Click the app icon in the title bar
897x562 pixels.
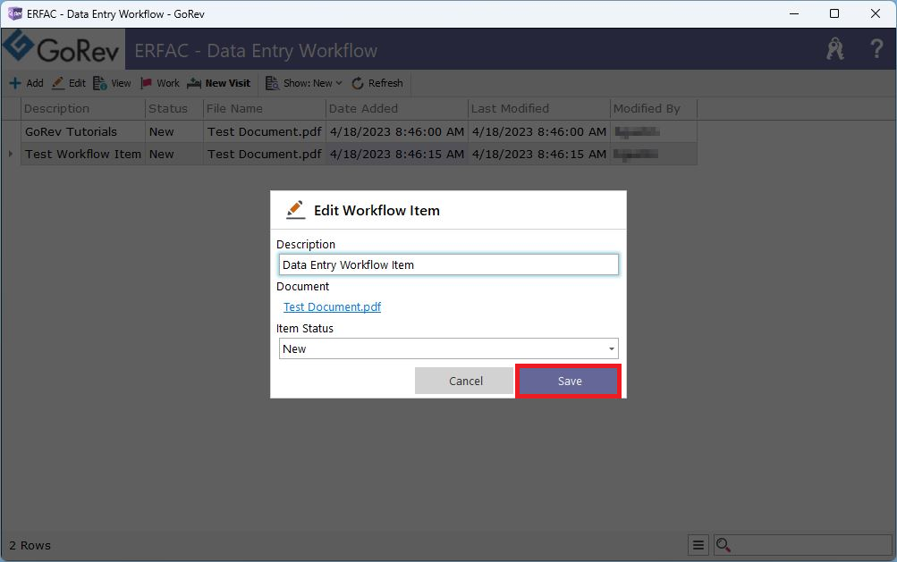pyautogui.click(x=15, y=13)
